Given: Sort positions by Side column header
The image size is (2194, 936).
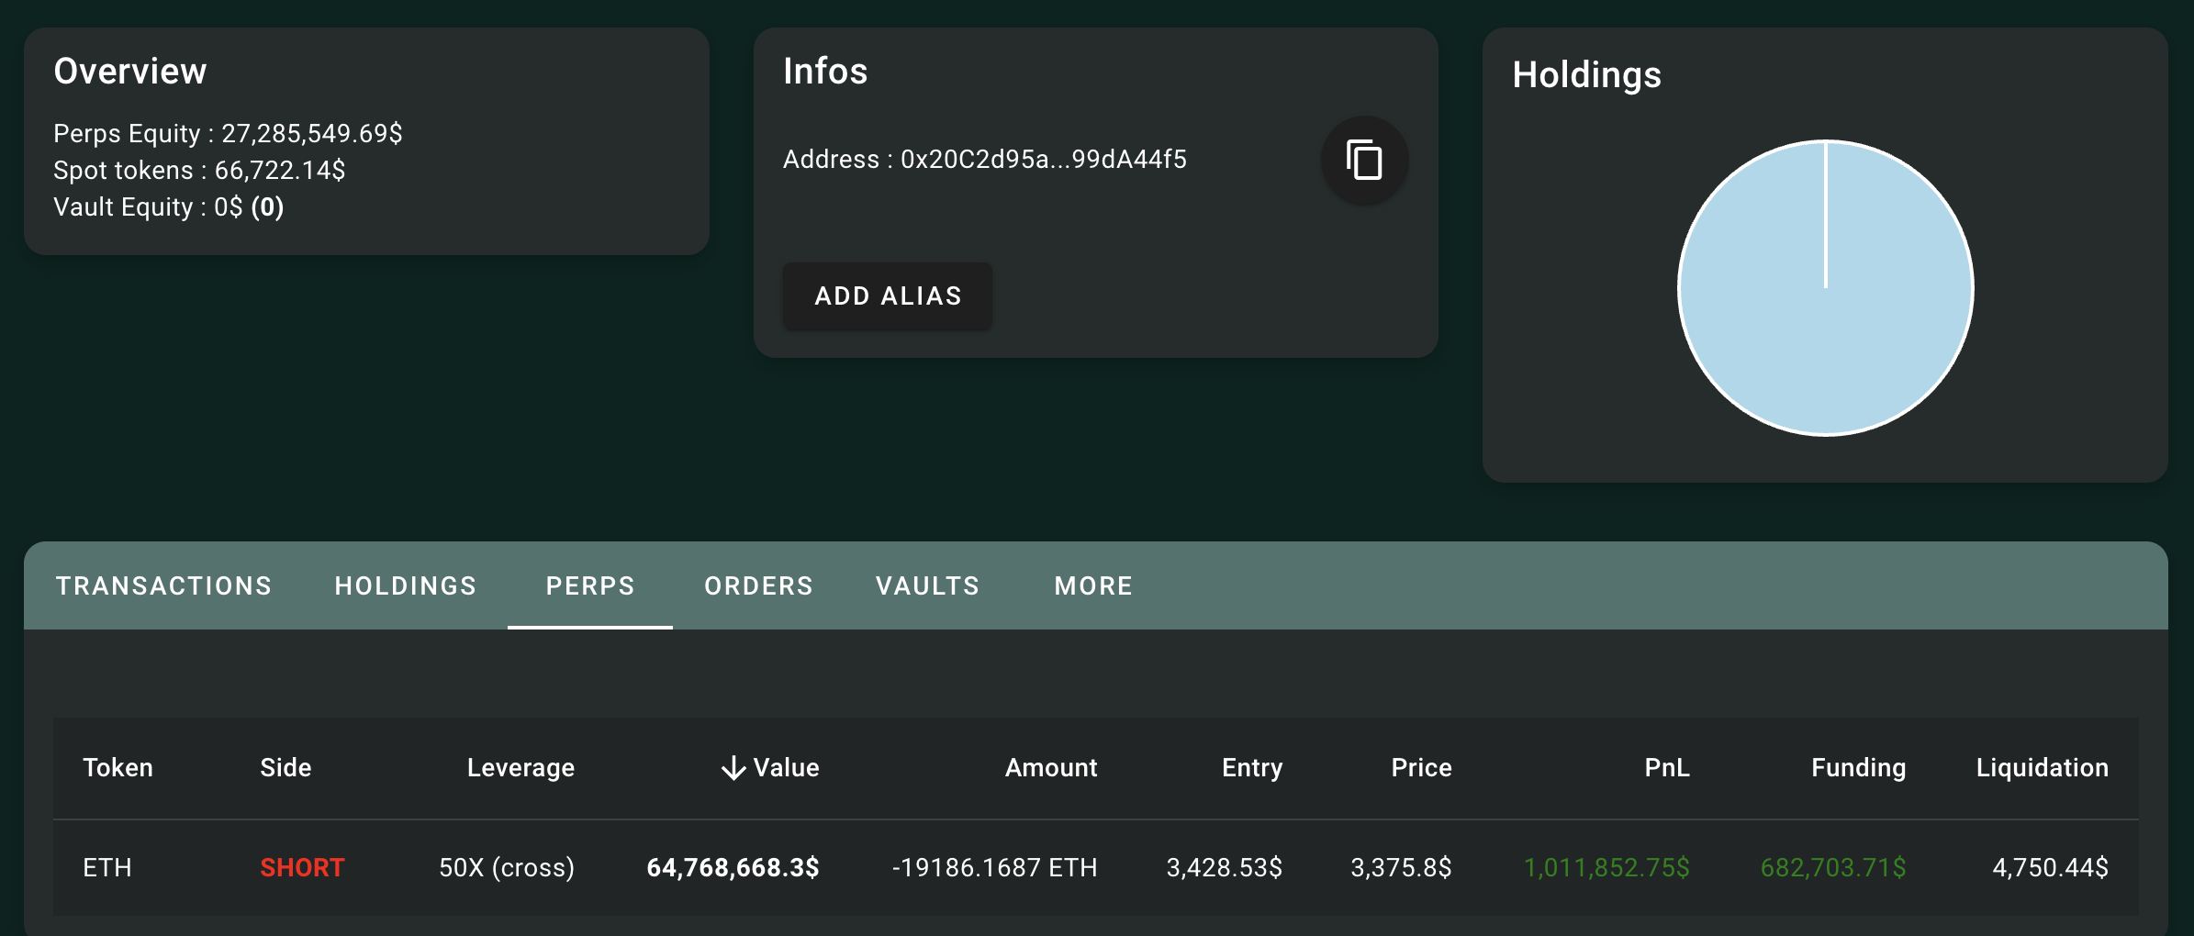Looking at the screenshot, I should [x=285, y=767].
